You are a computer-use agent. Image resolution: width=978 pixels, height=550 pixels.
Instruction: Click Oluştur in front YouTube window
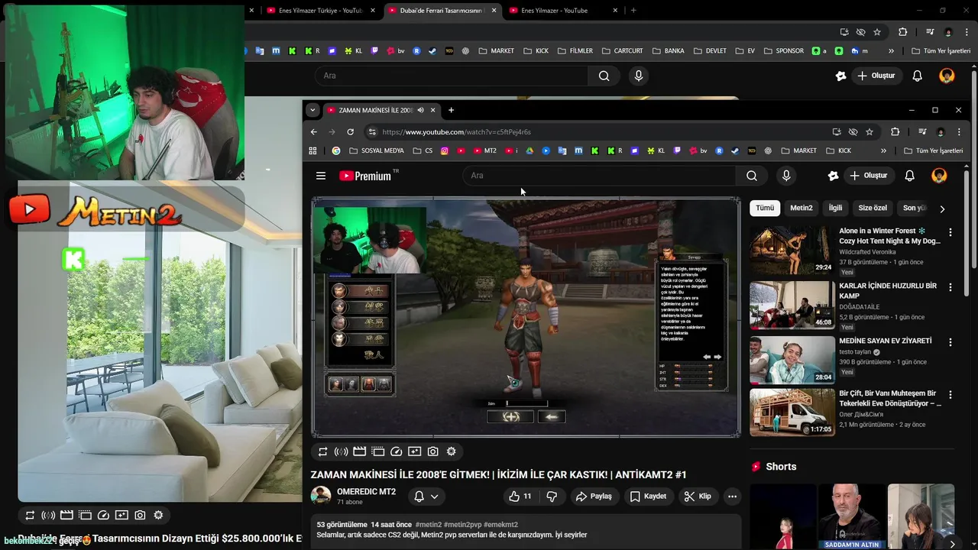[x=868, y=176]
